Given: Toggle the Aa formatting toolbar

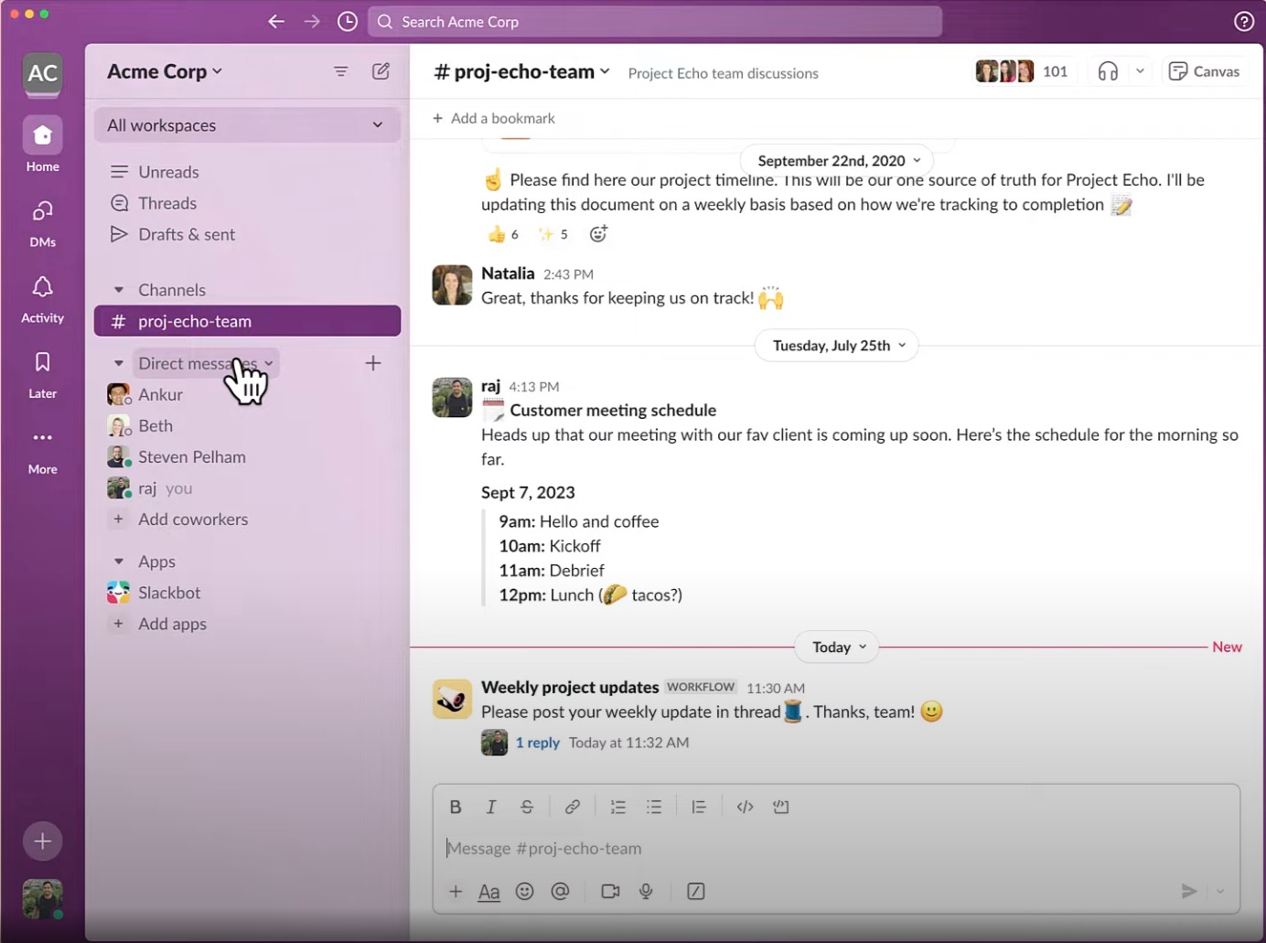Looking at the screenshot, I should (489, 891).
